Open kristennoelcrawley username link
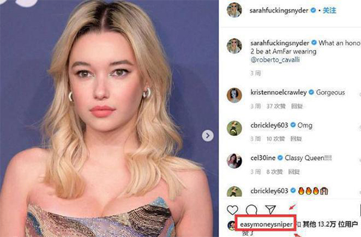Image resolution: width=361 pixels, height=237 pixels. point(279,92)
